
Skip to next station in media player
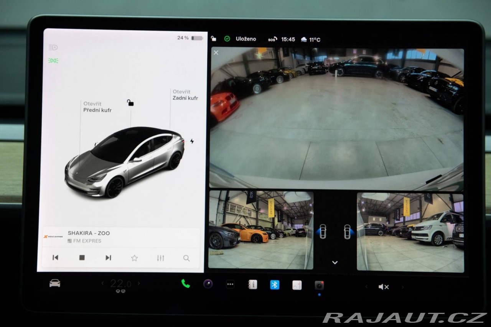(x=108, y=258)
